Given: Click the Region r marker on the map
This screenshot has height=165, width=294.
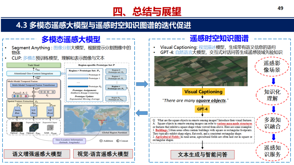Looking at the screenshot, I should click(x=102, y=122).
